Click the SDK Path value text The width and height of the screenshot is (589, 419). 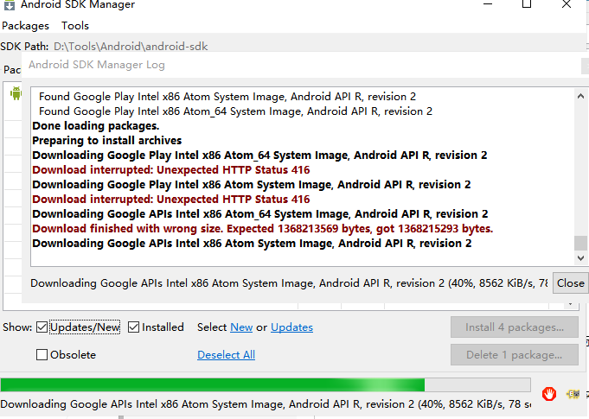tap(131, 47)
